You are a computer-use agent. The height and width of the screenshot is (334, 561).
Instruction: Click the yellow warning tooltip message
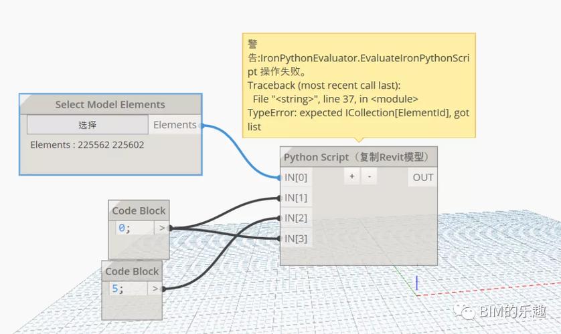[359, 86]
